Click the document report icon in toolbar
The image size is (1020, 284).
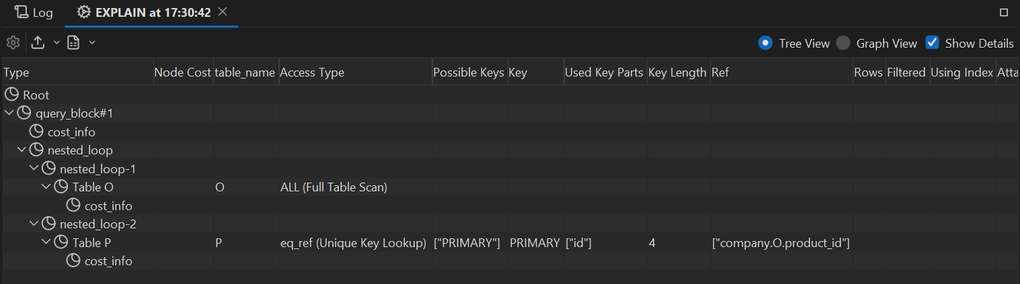(x=73, y=43)
